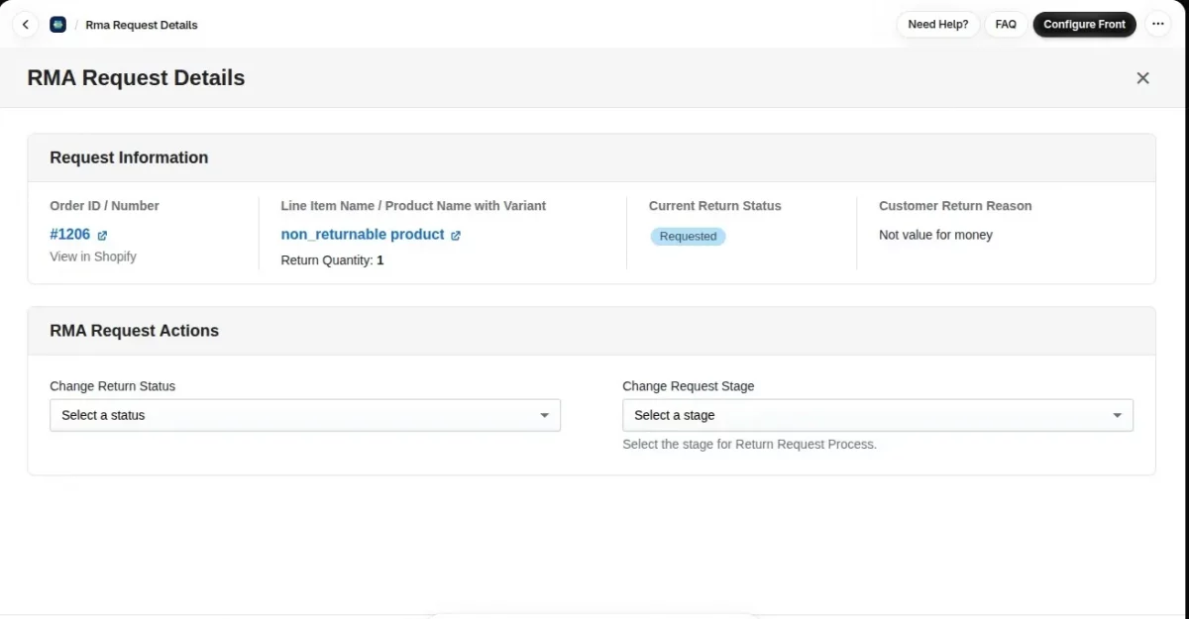Click the Return Quantity: 1 text
Viewport: 1189px width, 619px height.
click(x=333, y=260)
